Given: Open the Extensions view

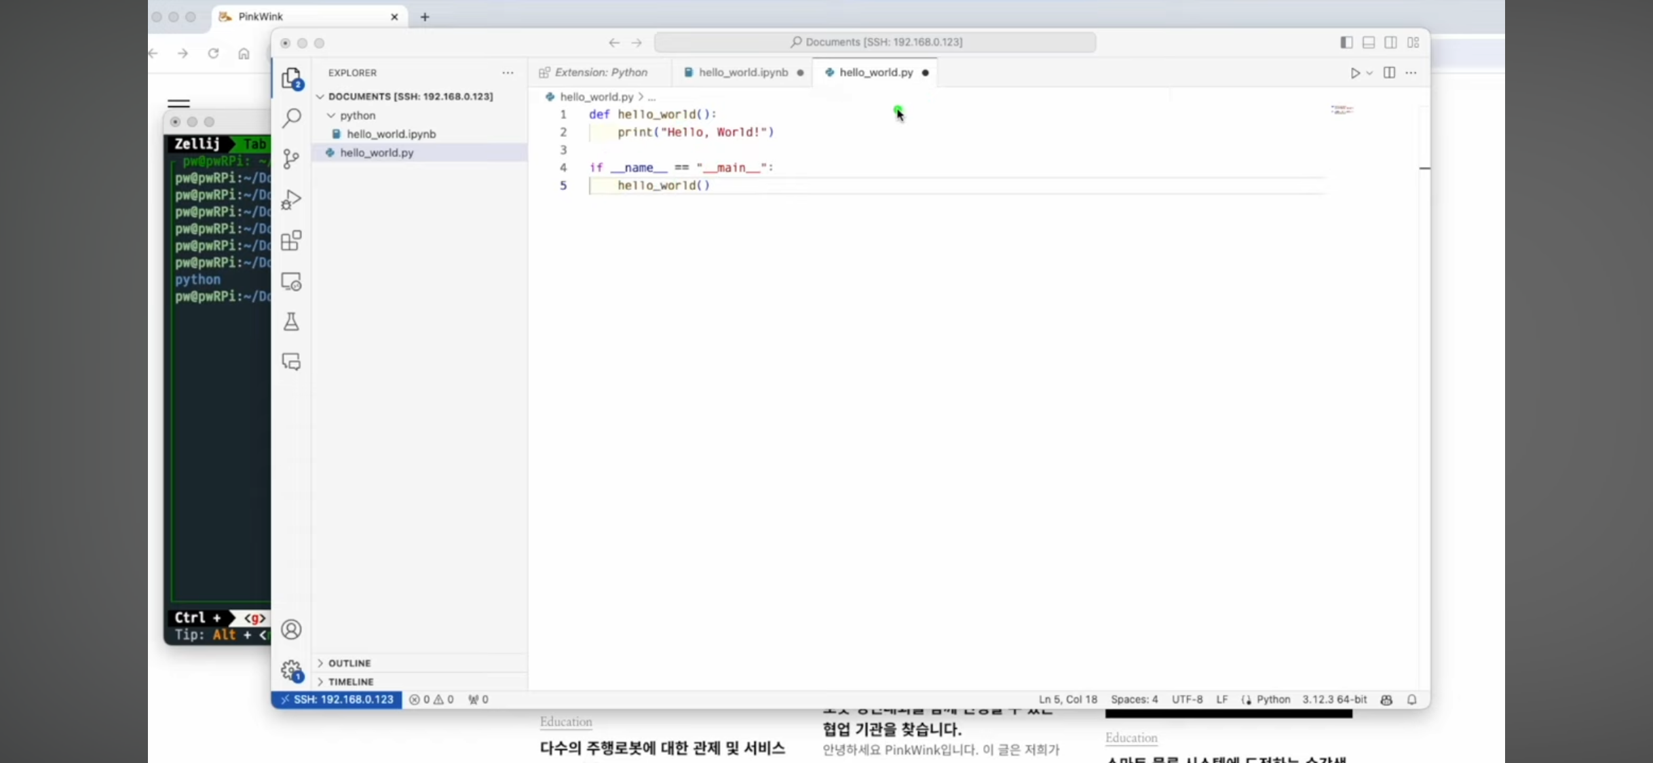Looking at the screenshot, I should pyautogui.click(x=291, y=241).
